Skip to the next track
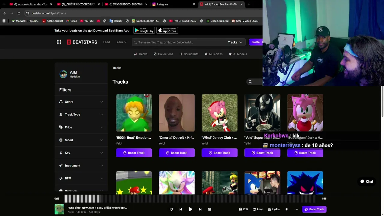The height and width of the screenshot is (216, 384). coord(200,209)
